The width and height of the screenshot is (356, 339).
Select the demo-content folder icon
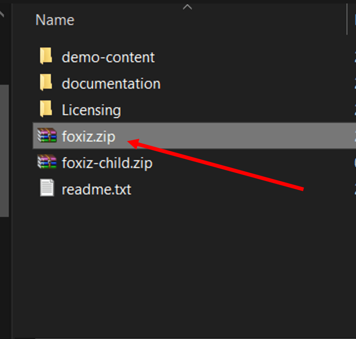[46, 56]
